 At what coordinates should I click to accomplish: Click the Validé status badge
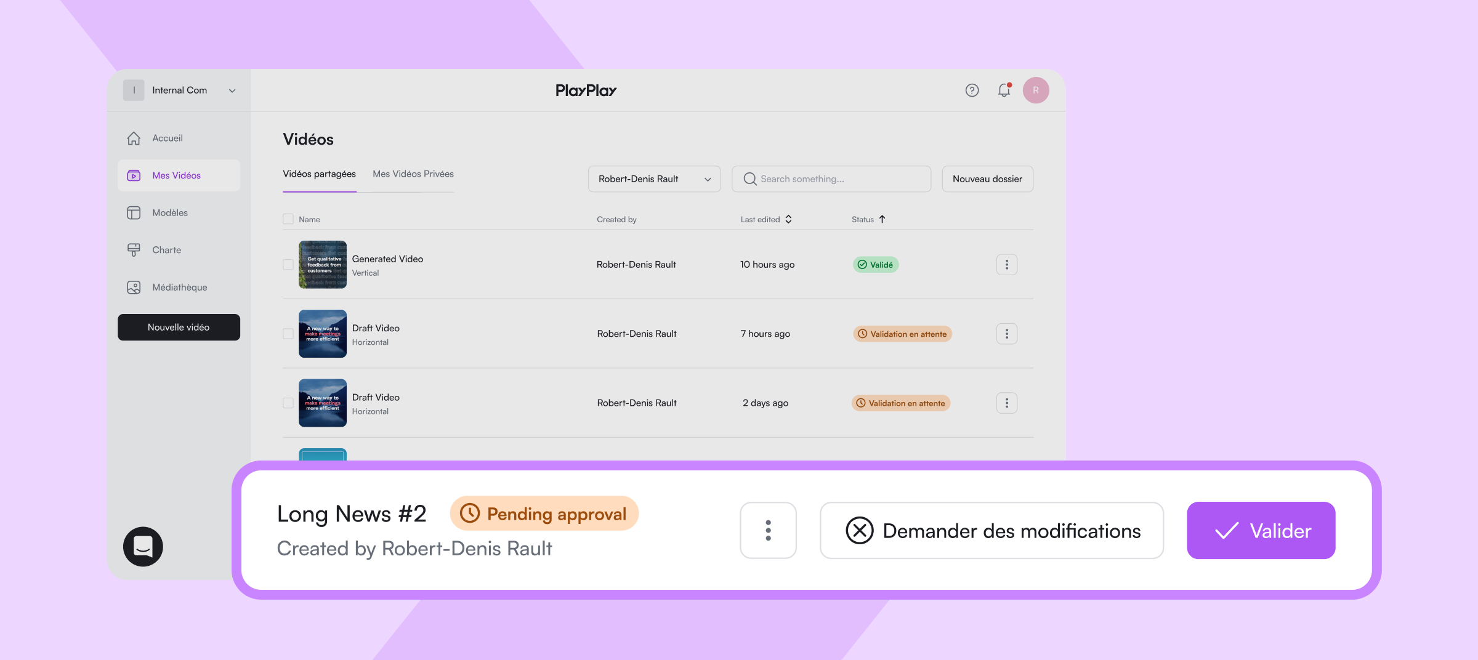875,265
